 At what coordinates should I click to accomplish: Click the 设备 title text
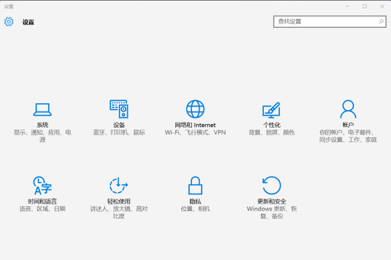pos(119,125)
